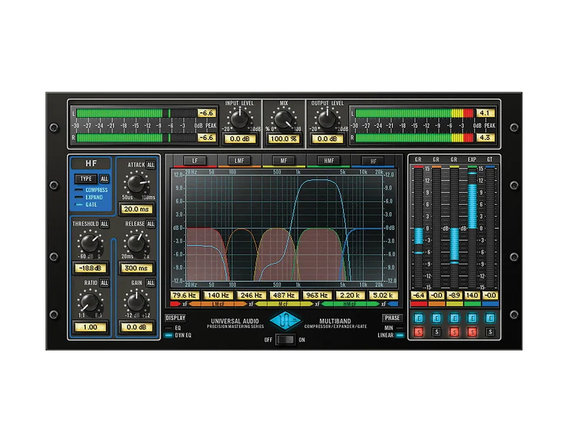Image resolution: width=568 pixels, height=446 pixels.
Task: Click the Universal Audio diamond logo
Action: pyautogui.click(x=286, y=321)
